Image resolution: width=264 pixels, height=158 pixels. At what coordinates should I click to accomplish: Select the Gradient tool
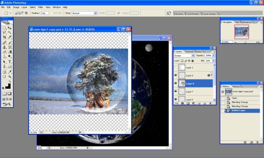coord(10,52)
